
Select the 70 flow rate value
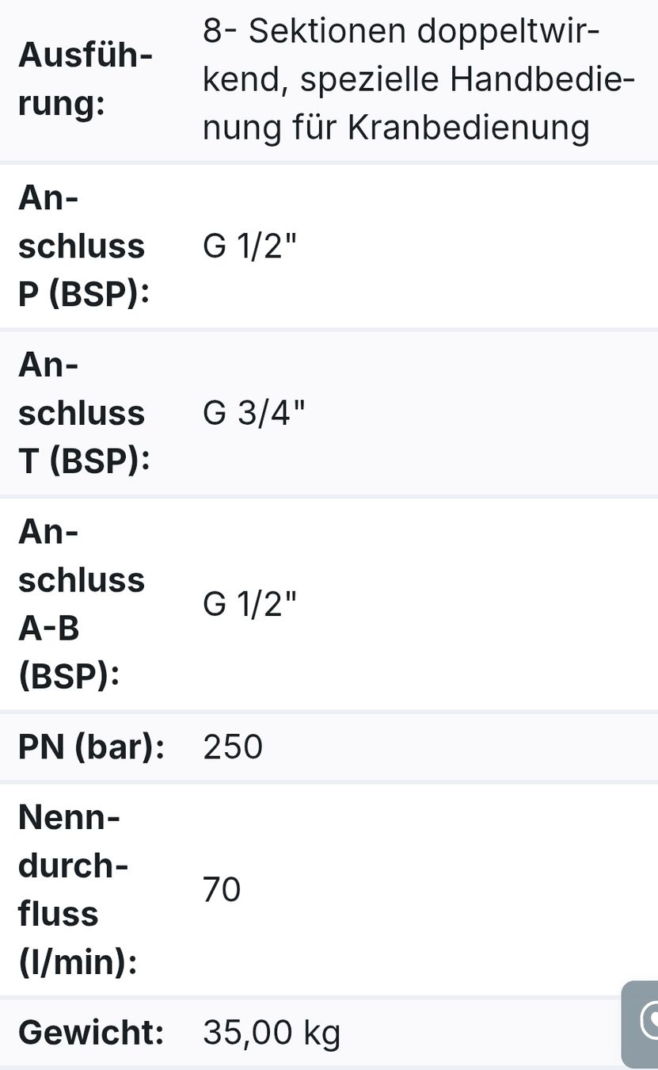pyautogui.click(x=222, y=889)
